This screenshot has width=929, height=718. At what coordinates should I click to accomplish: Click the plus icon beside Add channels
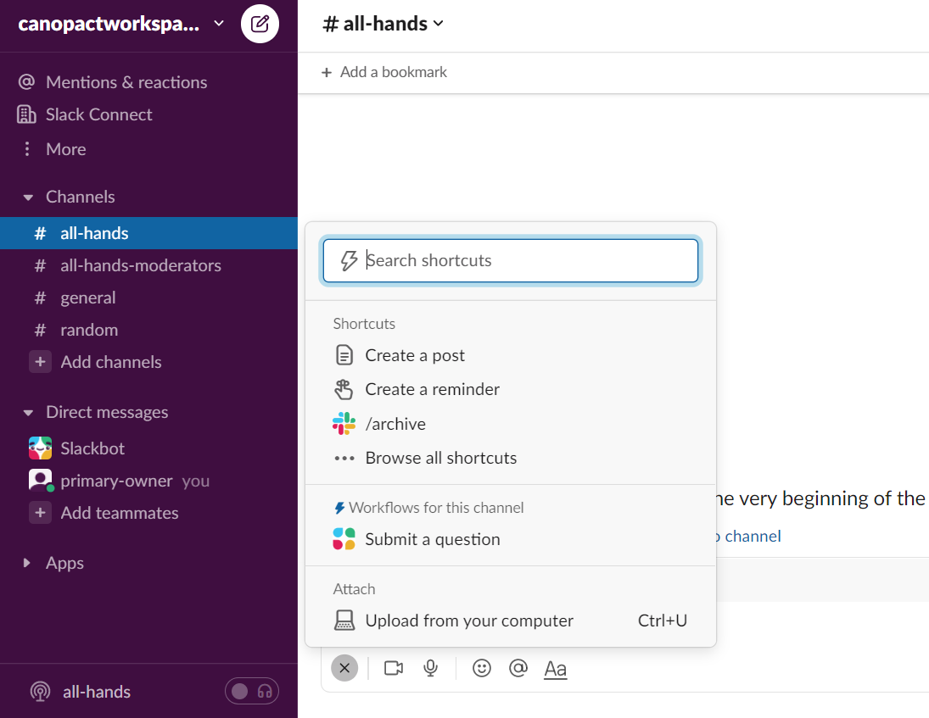(x=40, y=362)
